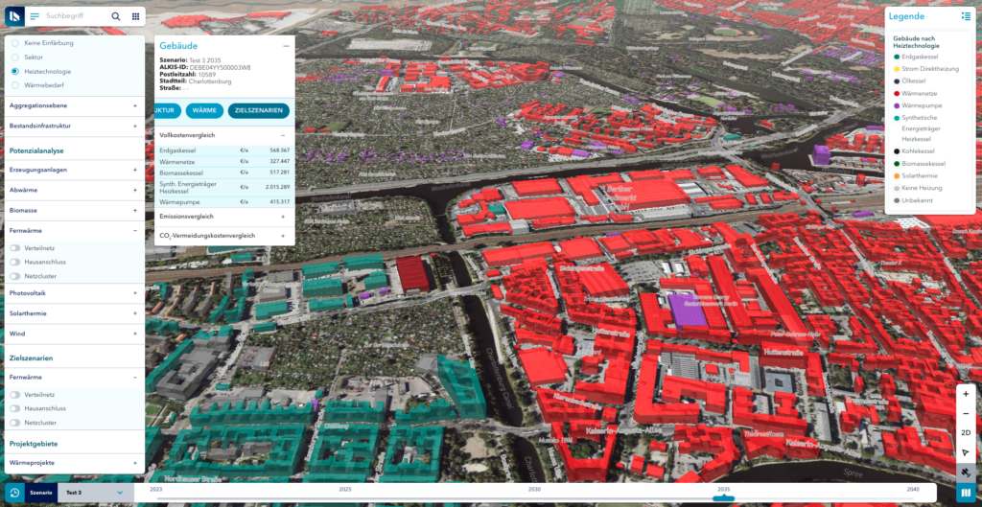Image resolution: width=982 pixels, height=507 pixels.
Task: Click the scenario history clock icon
Action: click(15, 493)
